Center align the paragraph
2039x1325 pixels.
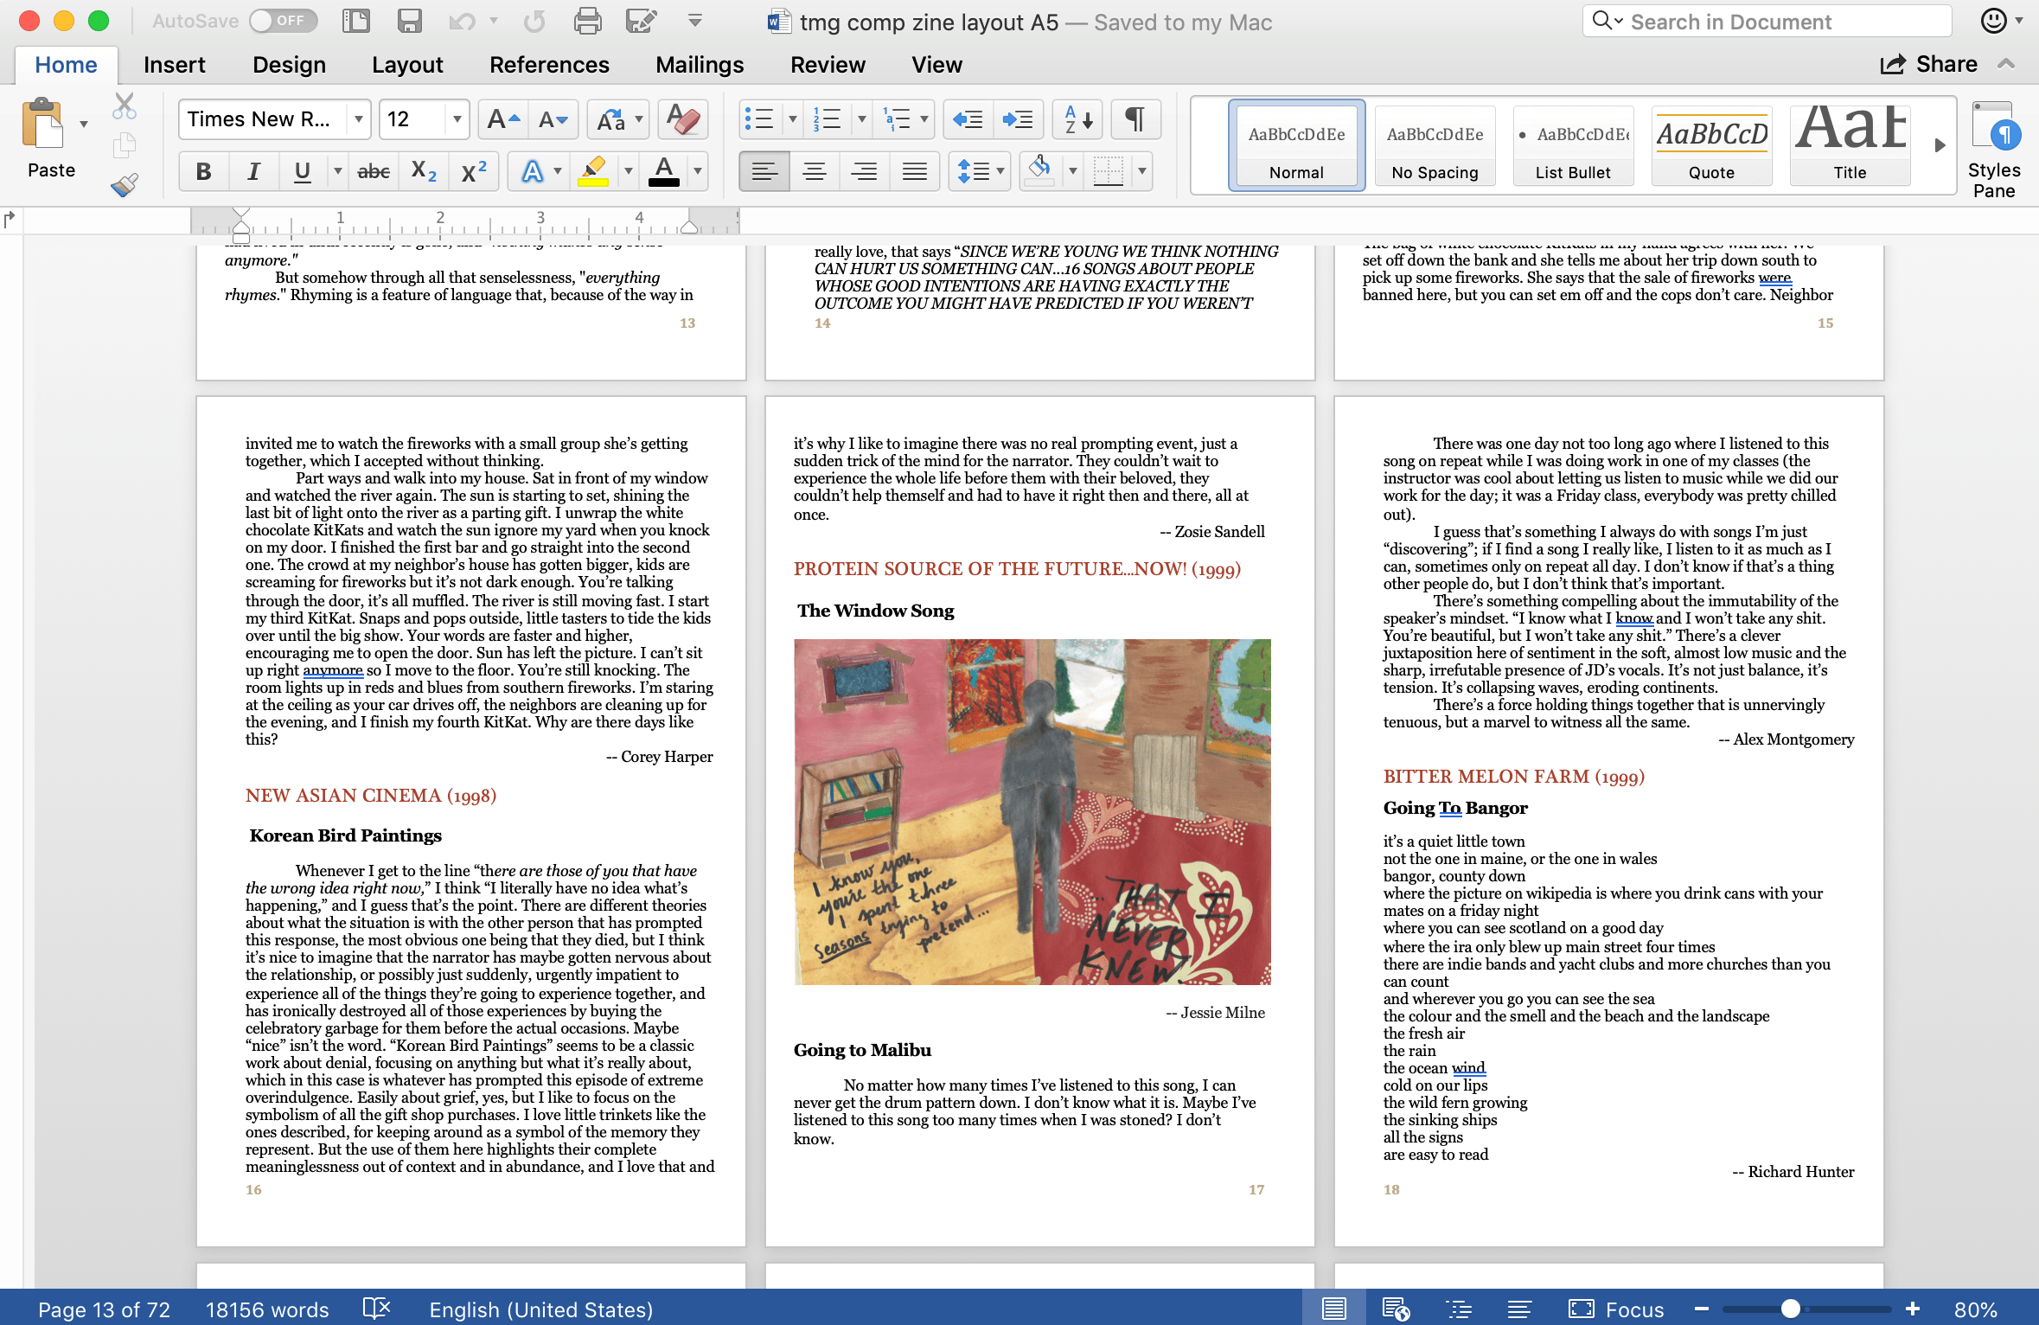coord(814,171)
